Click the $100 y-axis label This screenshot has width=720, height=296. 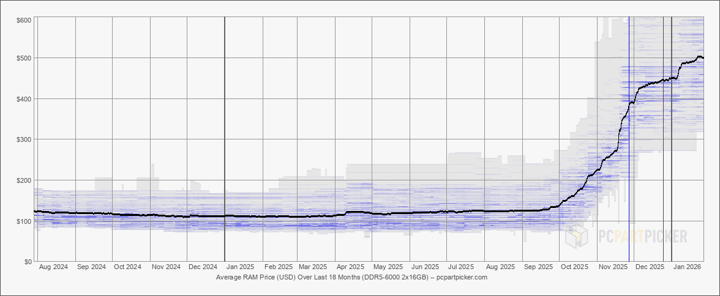click(25, 221)
